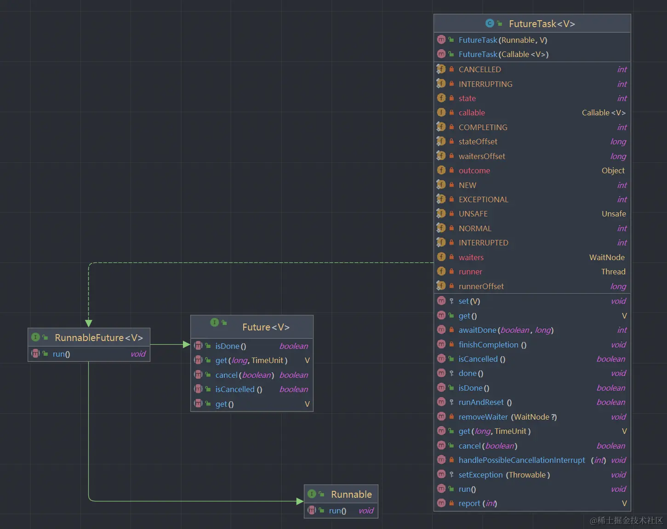667x529 pixels.
Task: Select the setException(Throwable) method name
Action: coord(504,475)
